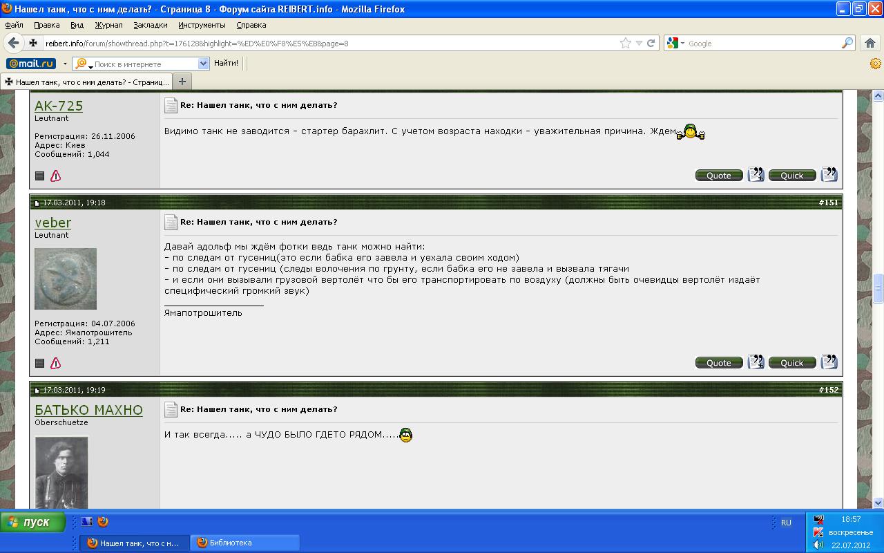Click the report post icon under veber

coord(56,363)
